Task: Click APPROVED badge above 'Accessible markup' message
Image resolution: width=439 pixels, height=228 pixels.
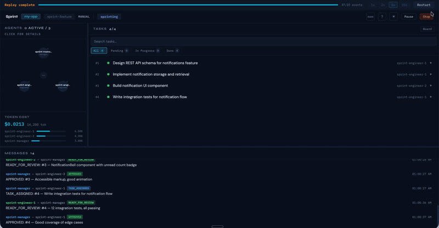Action: click(75, 174)
